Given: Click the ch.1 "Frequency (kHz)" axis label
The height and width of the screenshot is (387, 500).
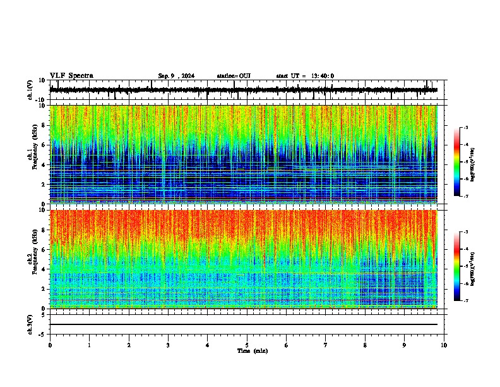Looking at the screenshot, I should (x=34, y=147).
